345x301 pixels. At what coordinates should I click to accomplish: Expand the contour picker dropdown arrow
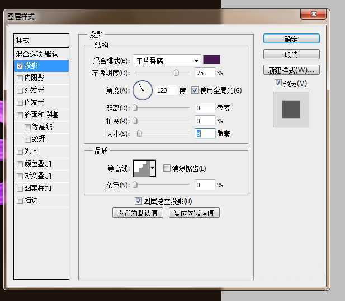(x=153, y=168)
